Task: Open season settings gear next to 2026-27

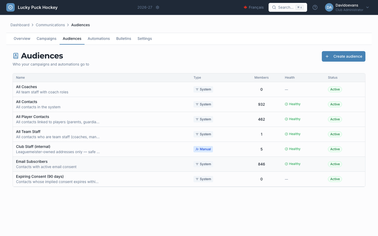Action: [157, 7]
